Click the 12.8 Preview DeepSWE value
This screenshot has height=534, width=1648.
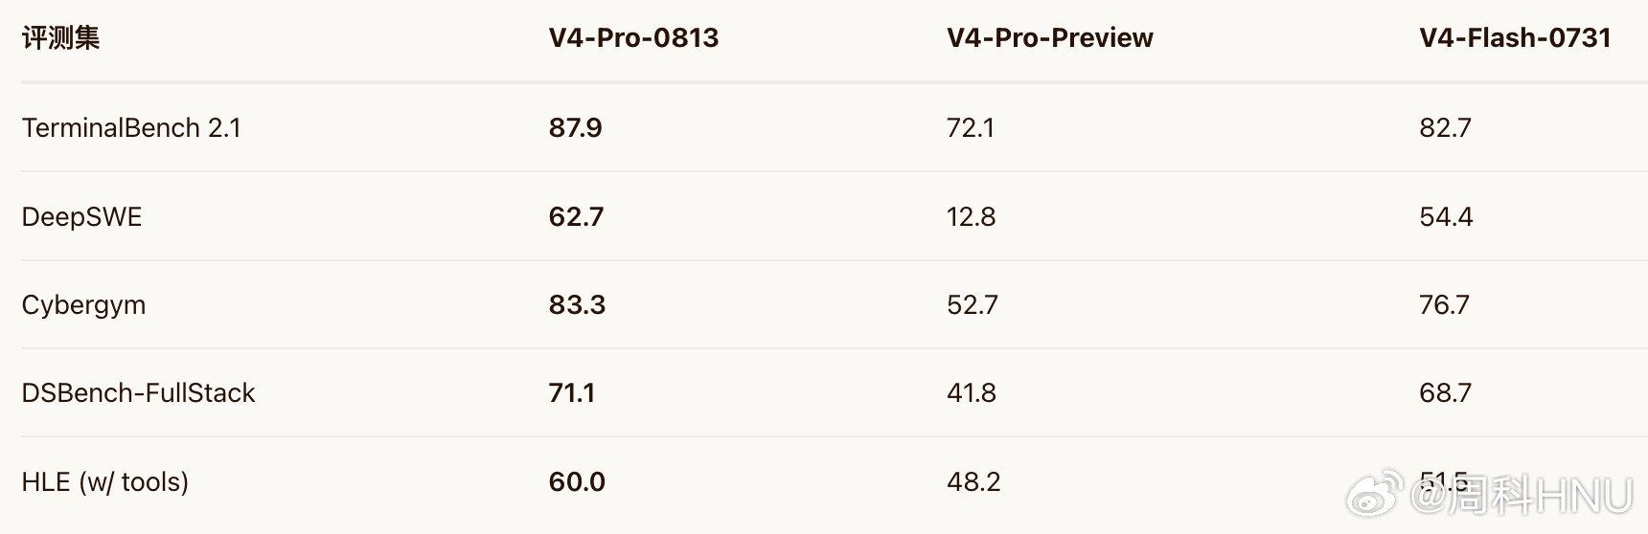pyautogui.click(x=971, y=217)
